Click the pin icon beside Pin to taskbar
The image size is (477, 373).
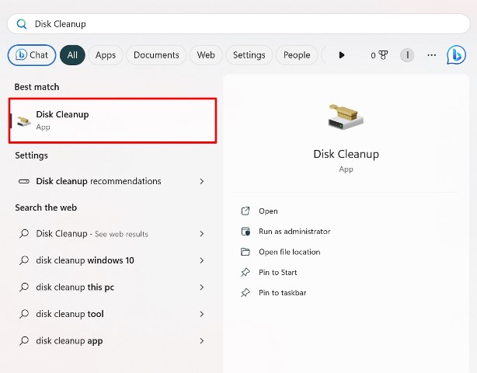pyautogui.click(x=245, y=293)
